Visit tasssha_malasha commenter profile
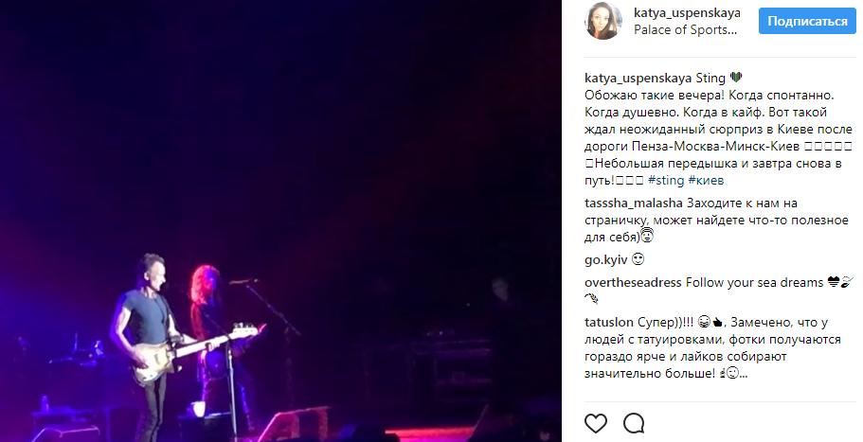 634,203
